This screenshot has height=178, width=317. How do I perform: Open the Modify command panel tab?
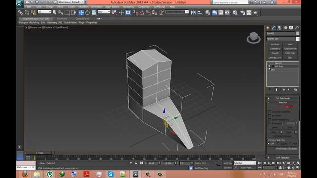[x=274, y=28]
